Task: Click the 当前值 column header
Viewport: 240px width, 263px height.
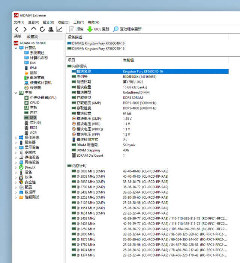Action: click(128, 60)
